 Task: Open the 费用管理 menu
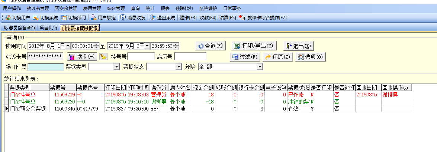(92, 9)
